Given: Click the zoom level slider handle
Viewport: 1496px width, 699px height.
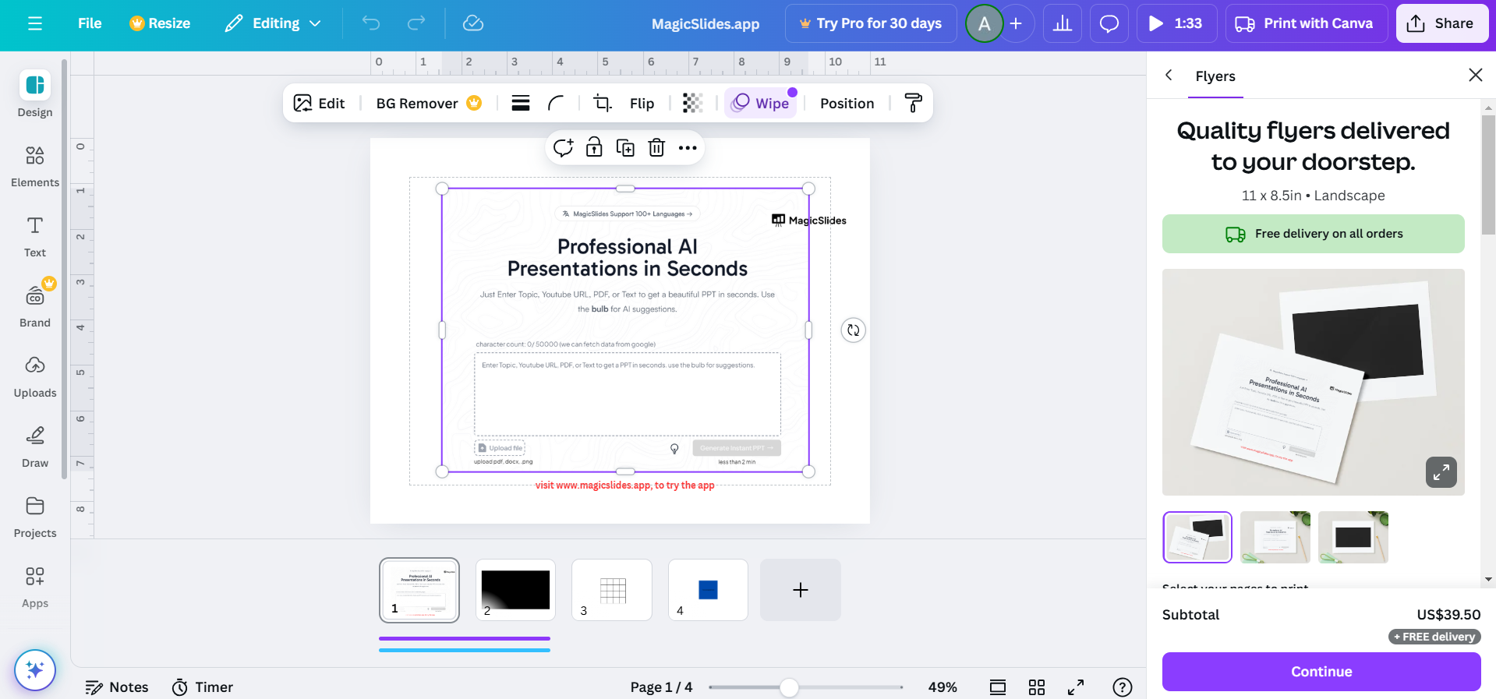Looking at the screenshot, I should coord(789,687).
